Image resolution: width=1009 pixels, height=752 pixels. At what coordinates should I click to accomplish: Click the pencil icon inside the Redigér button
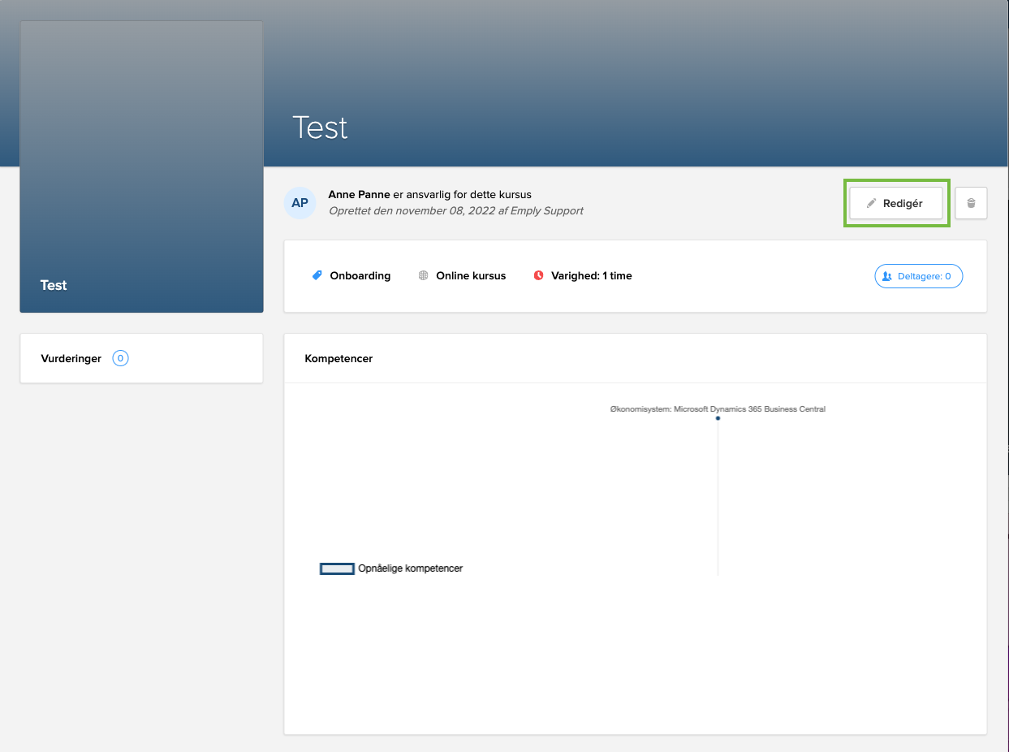point(873,203)
